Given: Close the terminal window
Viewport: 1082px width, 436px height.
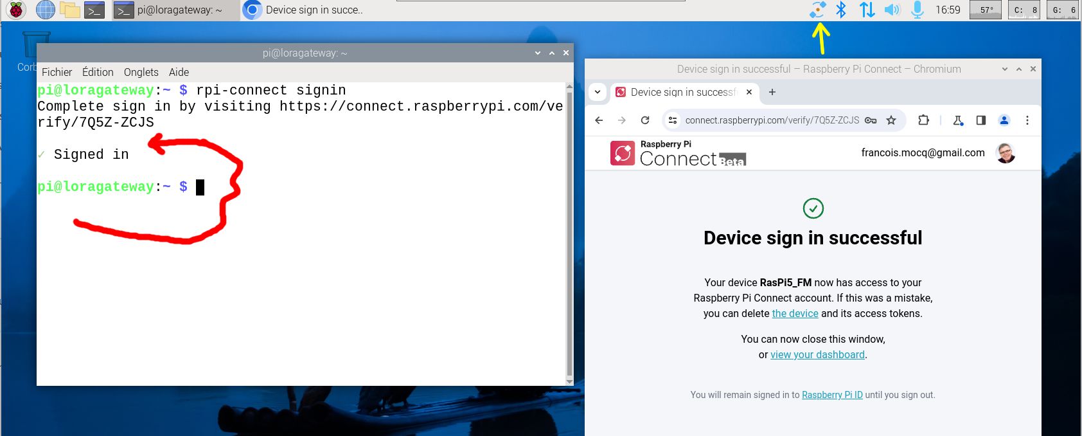Looking at the screenshot, I should (566, 53).
